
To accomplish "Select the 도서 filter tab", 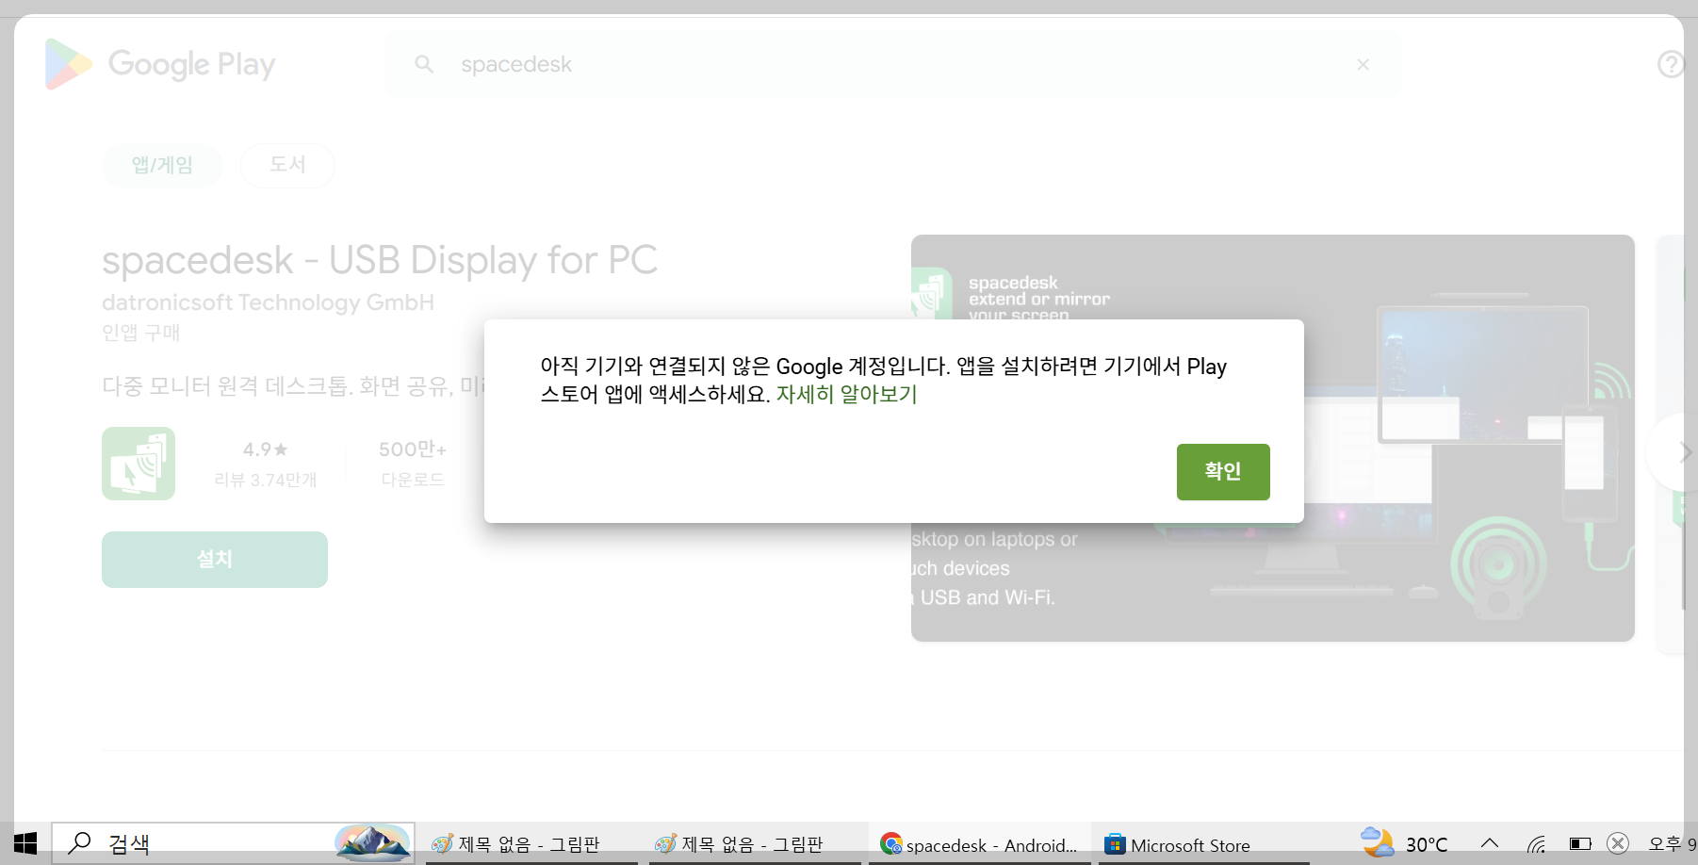I will 287,165.
